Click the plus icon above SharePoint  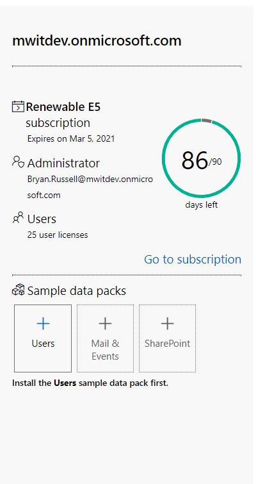point(167,323)
